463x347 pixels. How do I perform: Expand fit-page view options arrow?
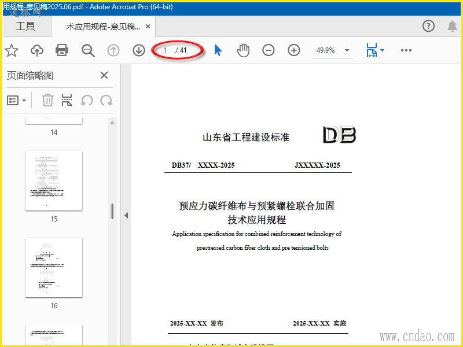(383, 50)
